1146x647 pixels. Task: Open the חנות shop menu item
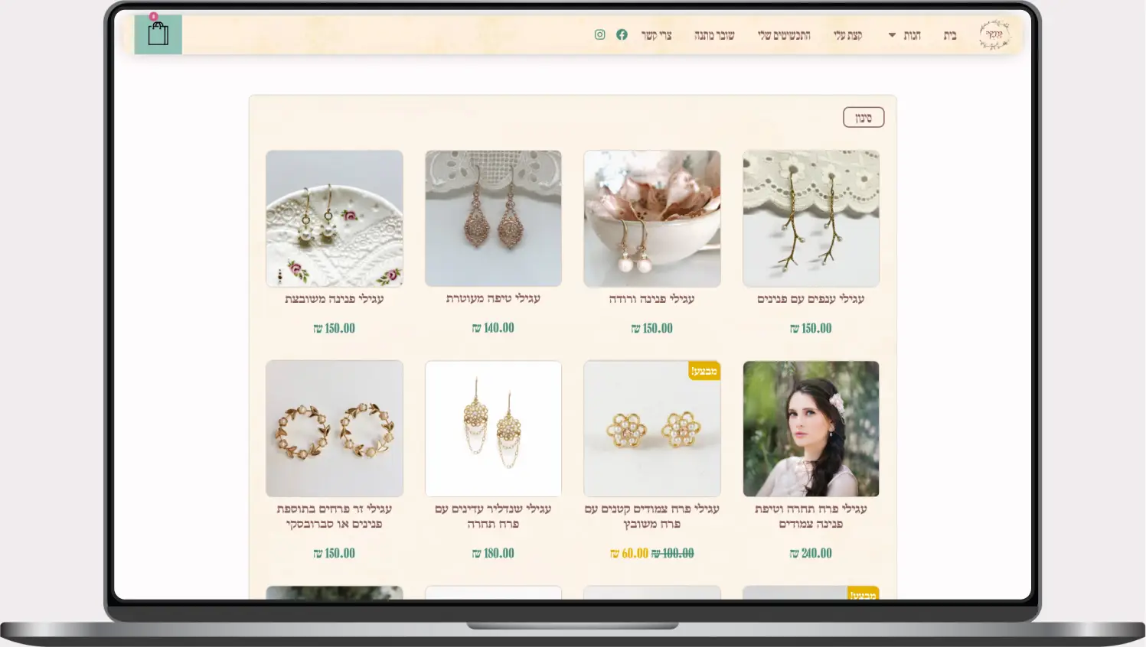(912, 35)
